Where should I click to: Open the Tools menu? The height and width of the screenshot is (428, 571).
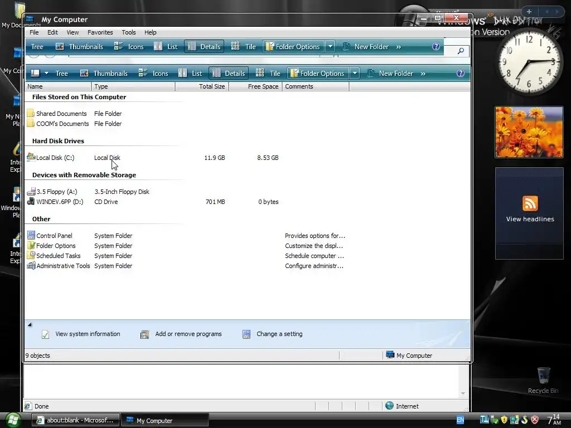[x=129, y=32]
